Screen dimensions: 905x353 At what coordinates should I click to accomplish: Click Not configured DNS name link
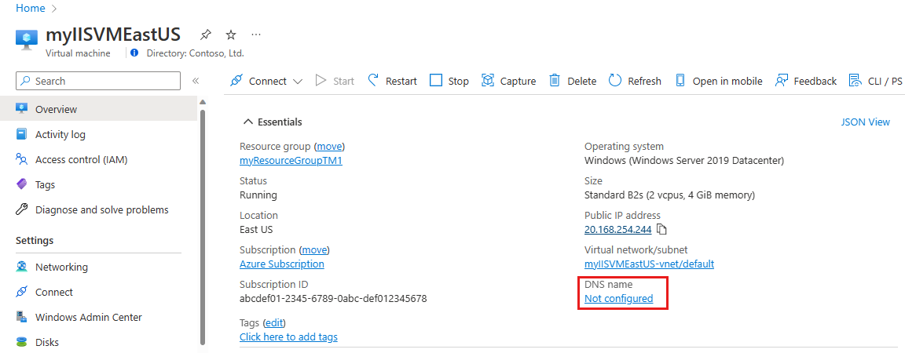[619, 299]
